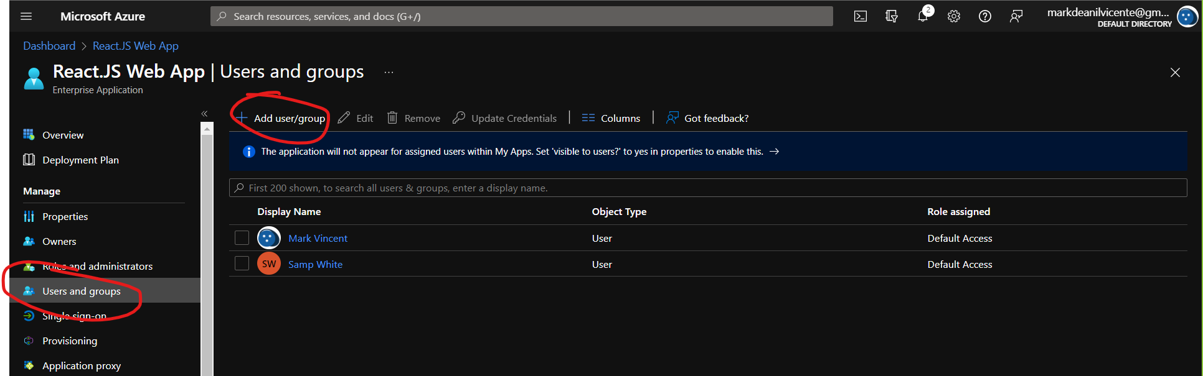Tick the checkbox for Mark Vincent

coord(242,238)
